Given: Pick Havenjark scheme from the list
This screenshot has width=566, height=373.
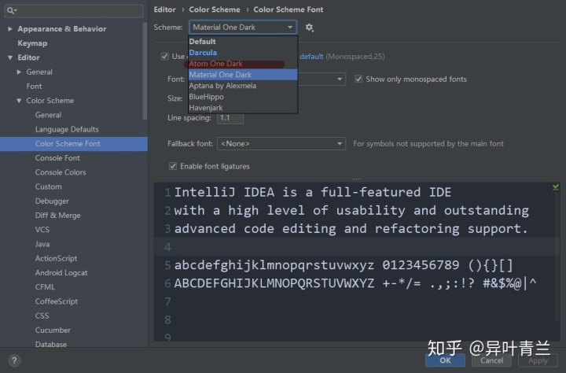Looking at the screenshot, I should pos(243,108).
